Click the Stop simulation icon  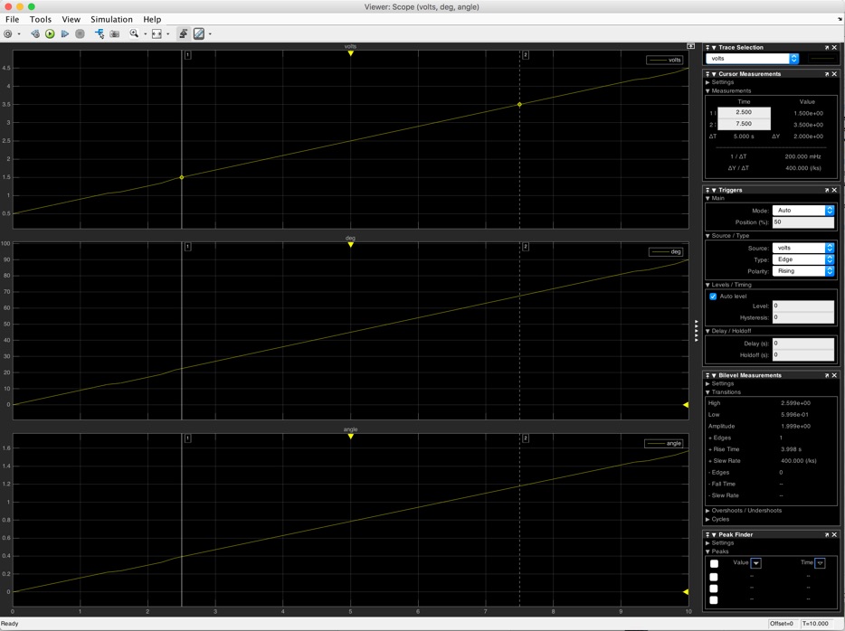pos(81,34)
